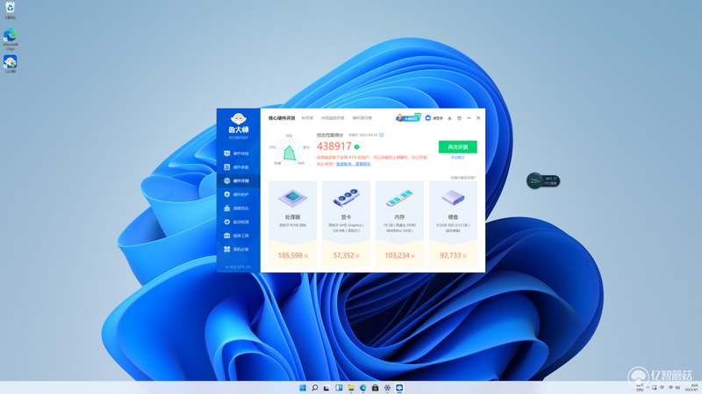702x394 pixels.
Task: Switch to the 光线追踪评测 ray tracing tab
Action: pos(333,118)
